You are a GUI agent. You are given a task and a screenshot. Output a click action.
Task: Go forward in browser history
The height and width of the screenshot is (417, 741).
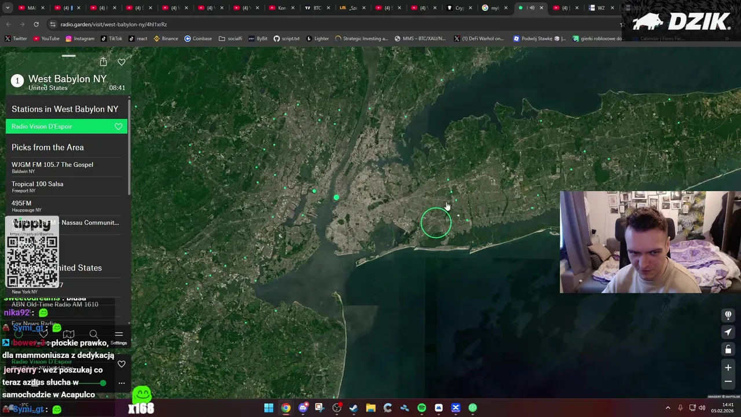22,24
